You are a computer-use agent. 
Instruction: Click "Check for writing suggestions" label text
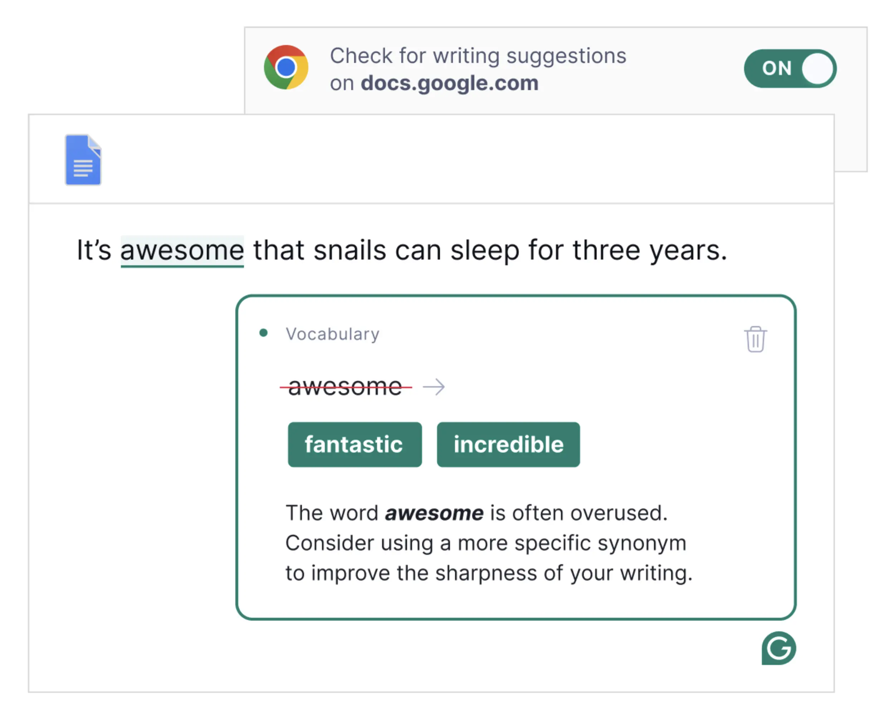click(x=478, y=56)
